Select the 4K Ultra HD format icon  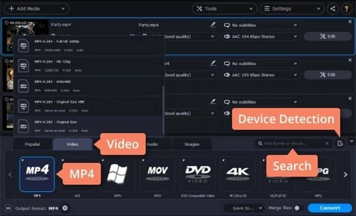pos(238,174)
